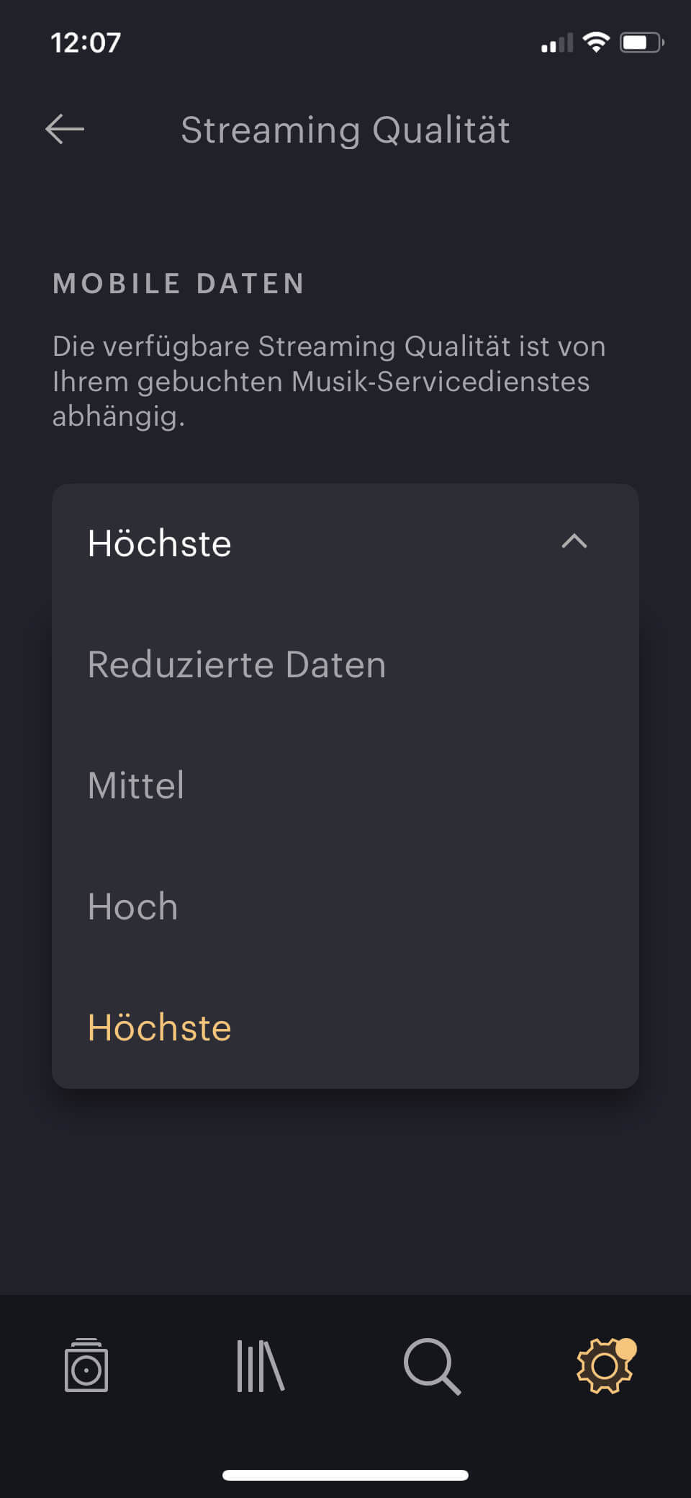
Task: Tap the MOBILE DATEN section heading
Action: point(179,284)
